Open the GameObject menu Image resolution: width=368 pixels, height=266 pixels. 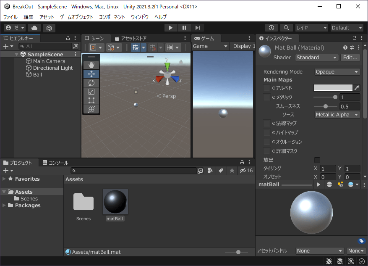[76, 17]
